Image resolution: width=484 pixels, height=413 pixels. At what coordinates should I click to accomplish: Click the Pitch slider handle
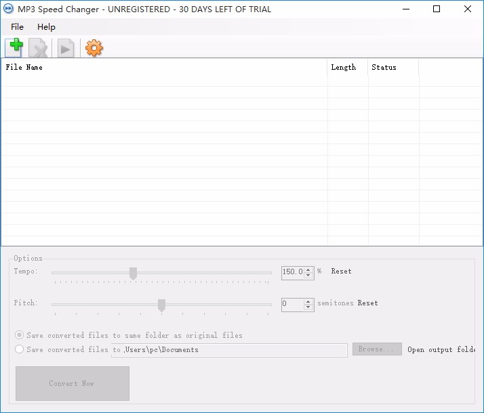161,305
